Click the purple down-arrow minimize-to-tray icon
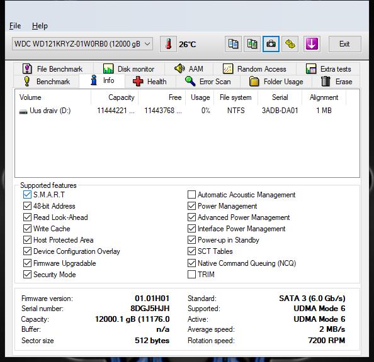Image resolution: width=374 pixels, height=362 pixels. point(312,44)
